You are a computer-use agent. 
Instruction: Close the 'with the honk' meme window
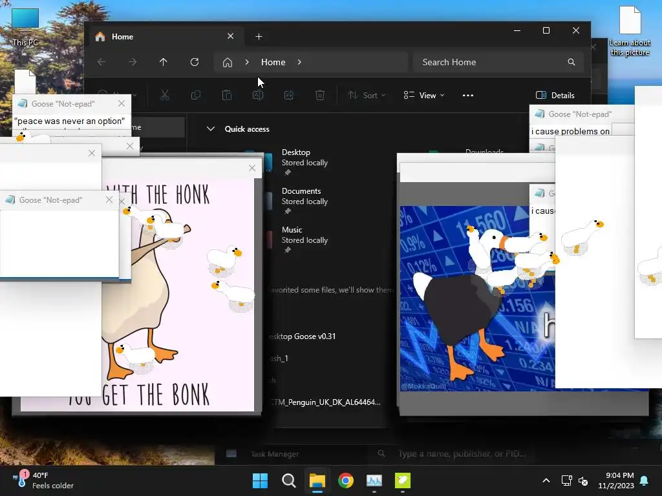click(252, 168)
